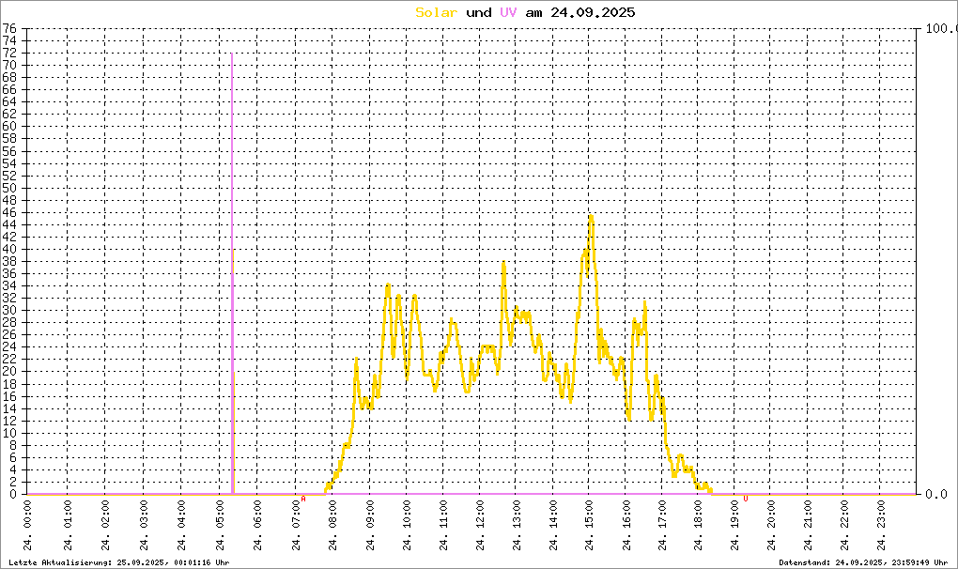The width and height of the screenshot is (958, 569).
Task: Select the "24. 21:00" time label
Action: tap(809, 526)
